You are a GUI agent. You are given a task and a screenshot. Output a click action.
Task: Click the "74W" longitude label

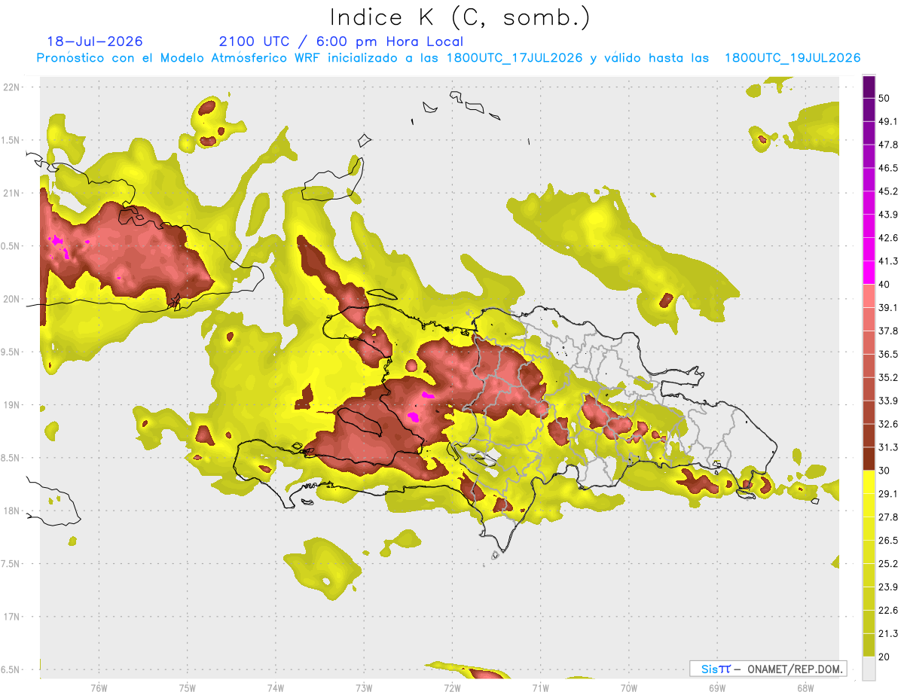point(276,688)
